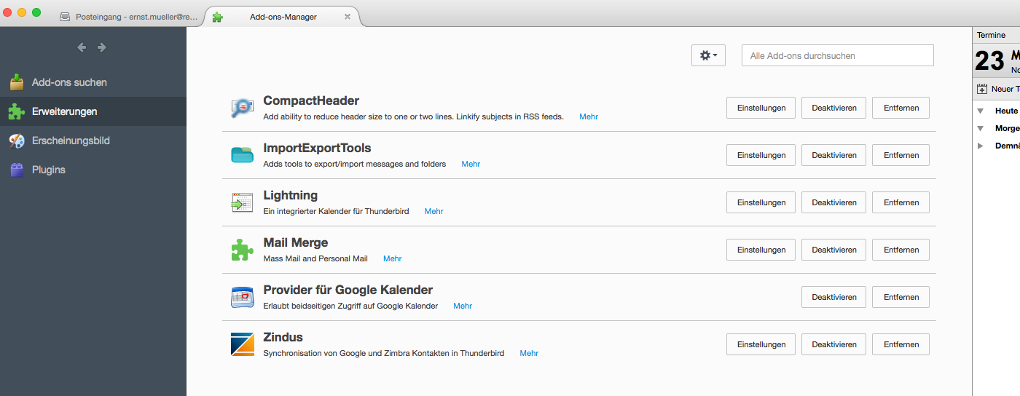
Task: Click the Lightning calendar icon
Action: [242, 202]
